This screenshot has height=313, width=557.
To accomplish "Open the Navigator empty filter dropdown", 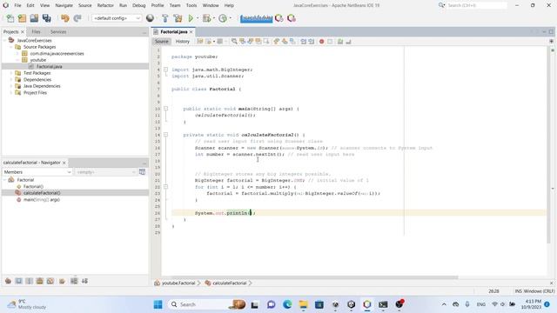I will [105, 172].
